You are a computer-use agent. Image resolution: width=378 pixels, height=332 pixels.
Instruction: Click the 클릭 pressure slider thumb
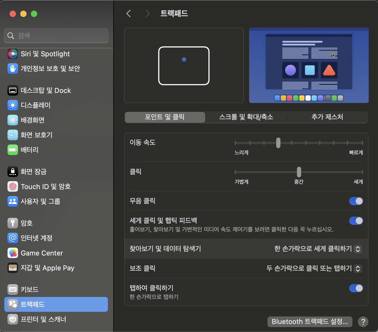point(299,172)
